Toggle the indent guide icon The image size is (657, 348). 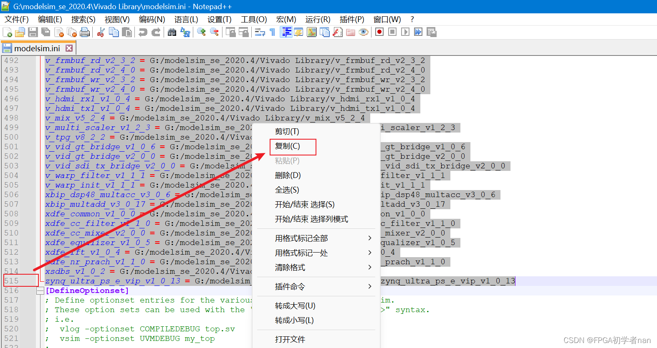[286, 32]
